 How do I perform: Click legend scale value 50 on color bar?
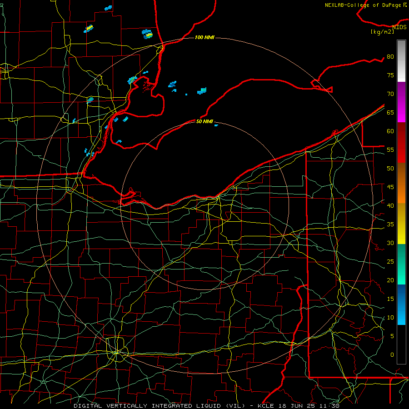(390, 169)
